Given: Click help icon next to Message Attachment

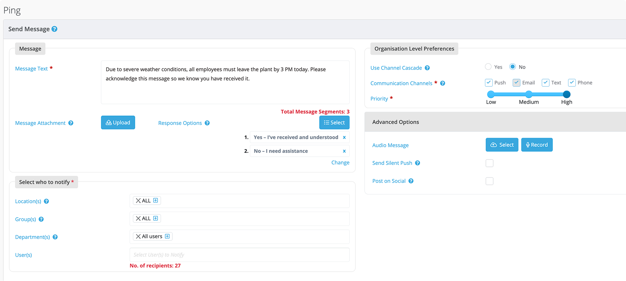Looking at the screenshot, I should coord(71,123).
